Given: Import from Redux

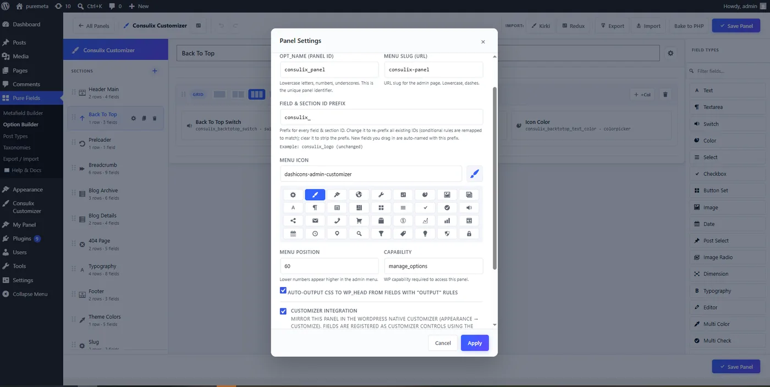Looking at the screenshot, I should point(573,26).
